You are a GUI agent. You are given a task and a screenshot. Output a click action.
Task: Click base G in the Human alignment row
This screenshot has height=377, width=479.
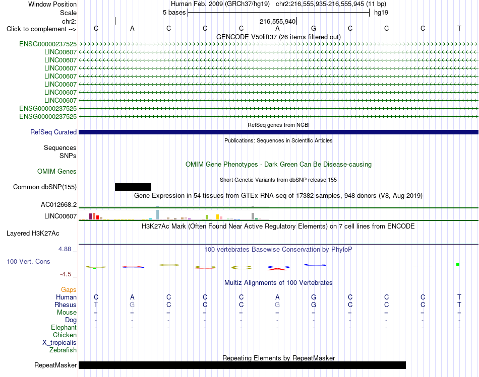point(314,297)
